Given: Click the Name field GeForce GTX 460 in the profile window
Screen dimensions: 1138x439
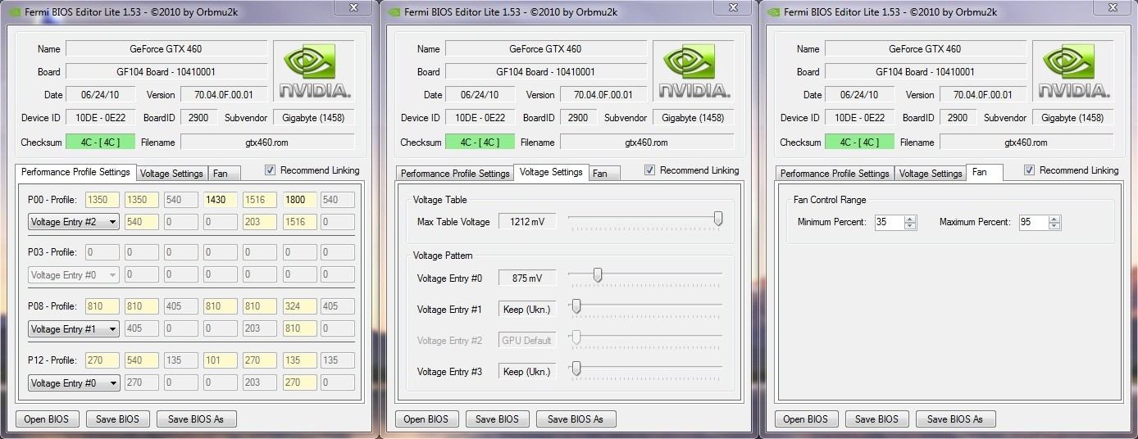Looking at the screenshot, I should (166, 48).
